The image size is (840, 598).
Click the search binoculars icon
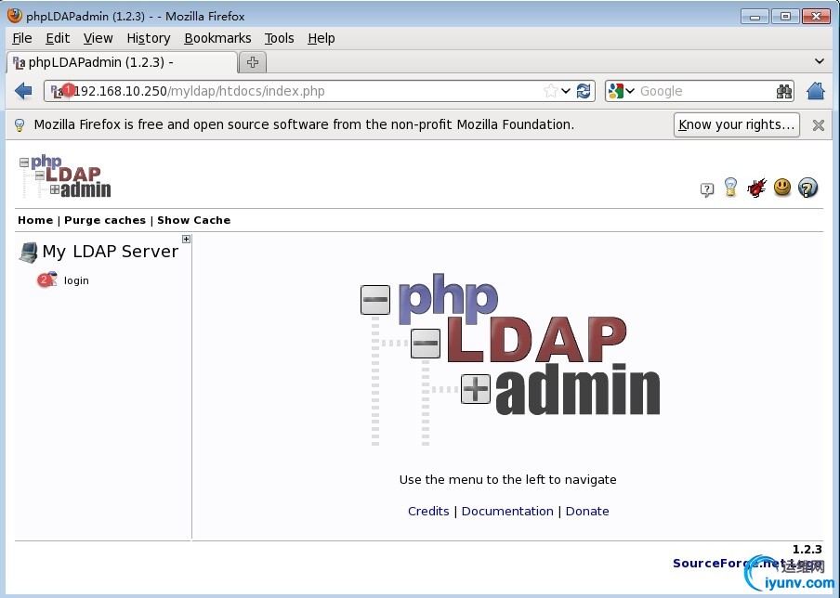pyautogui.click(x=783, y=92)
